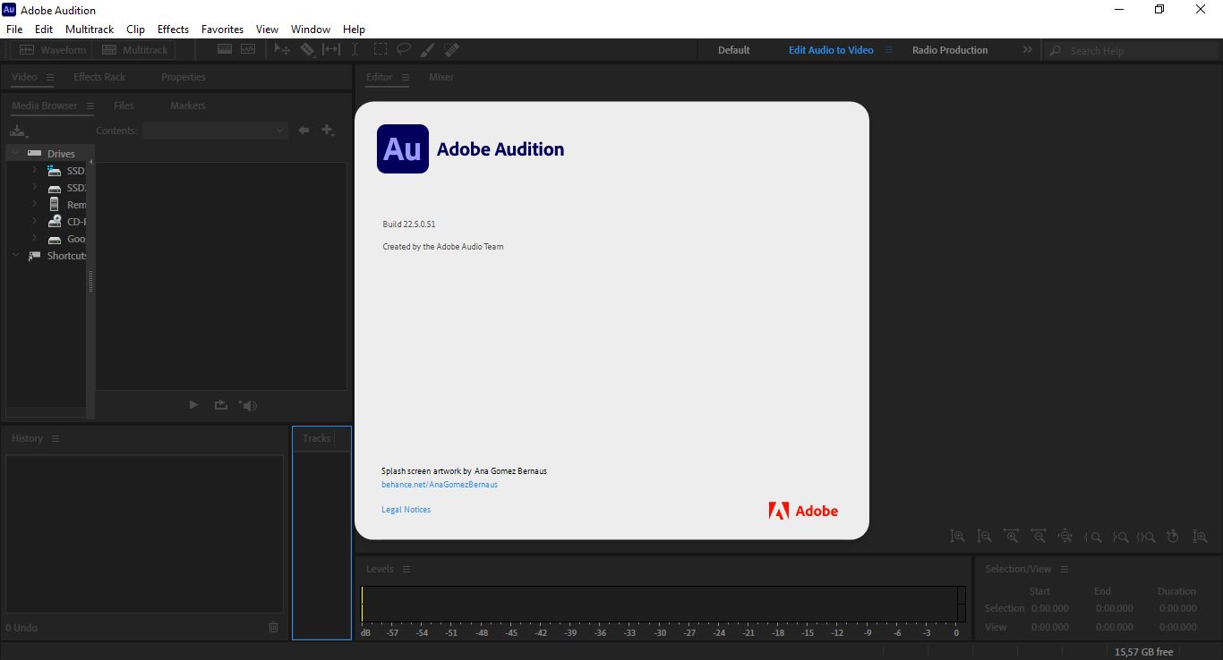Screen dimensions: 1223x660
Task: Click Zoom Out (Time) icon
Action: [1039, 537]
